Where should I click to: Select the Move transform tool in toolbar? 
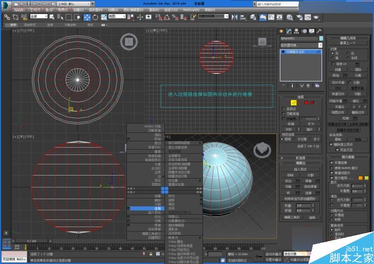click(x=87, y=17)
